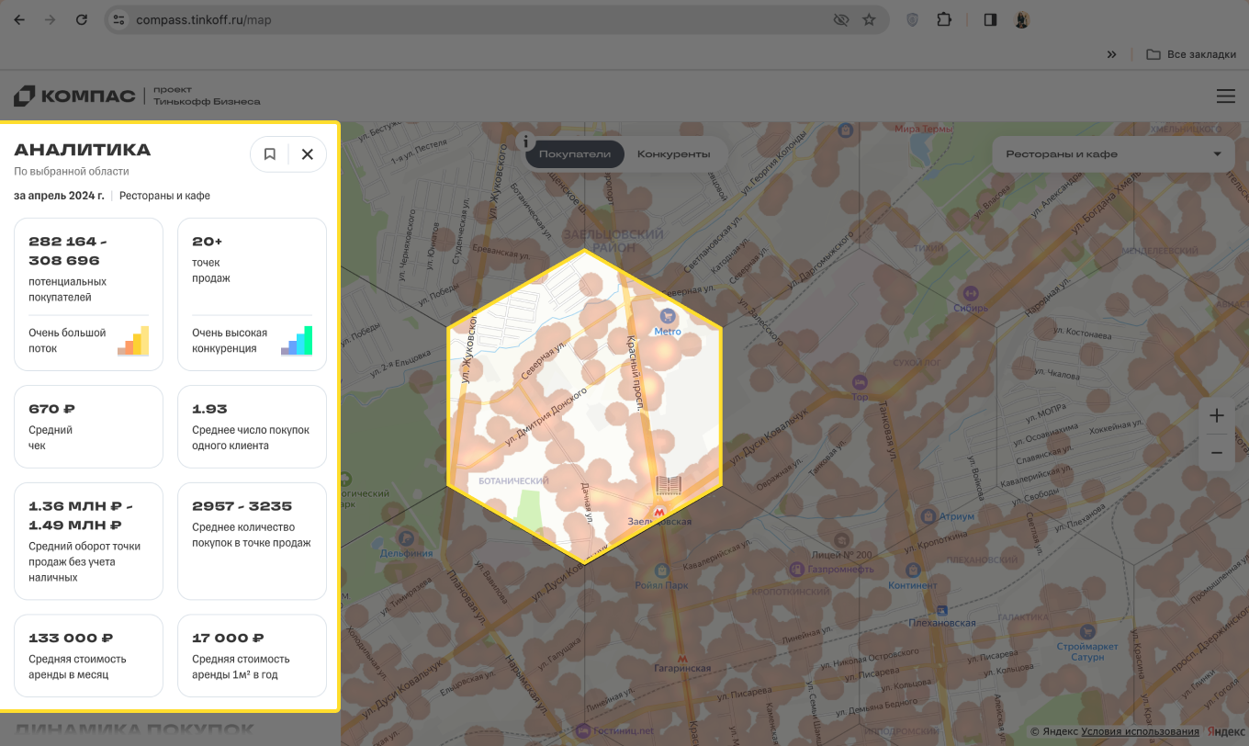
Task: Bookmark the selected area analytics
Action: (270, 154)
